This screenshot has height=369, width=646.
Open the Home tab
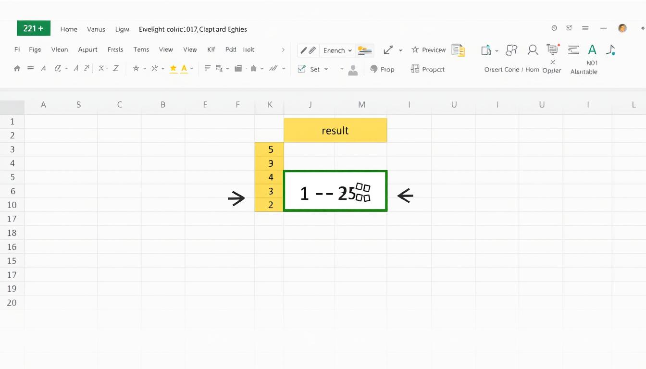click(x=69, y=29)
